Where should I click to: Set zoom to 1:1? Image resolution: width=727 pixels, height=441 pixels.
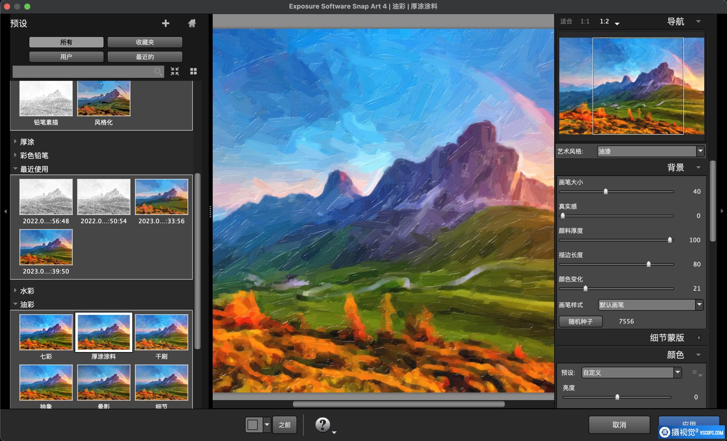584,21
